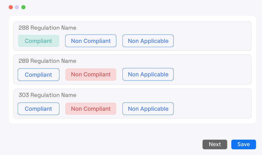Set 289 Regulation to Non Applicable

148,74
